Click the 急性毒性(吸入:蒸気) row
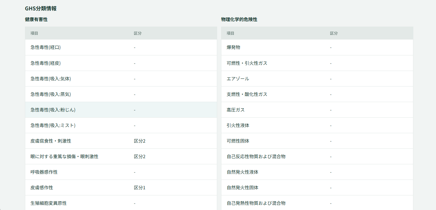This screenshot has height=210, width=436. click(x=121, y=94)
